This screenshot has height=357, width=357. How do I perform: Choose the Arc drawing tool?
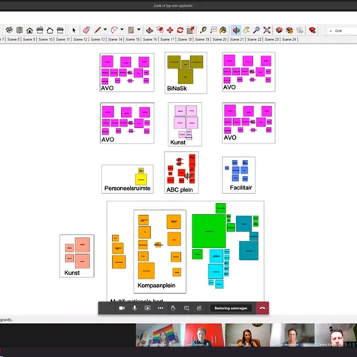point(114,30)
